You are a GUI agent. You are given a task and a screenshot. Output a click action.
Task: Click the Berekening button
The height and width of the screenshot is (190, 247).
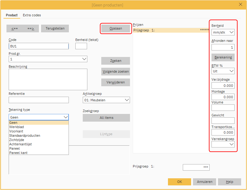[x=223, y=57]
